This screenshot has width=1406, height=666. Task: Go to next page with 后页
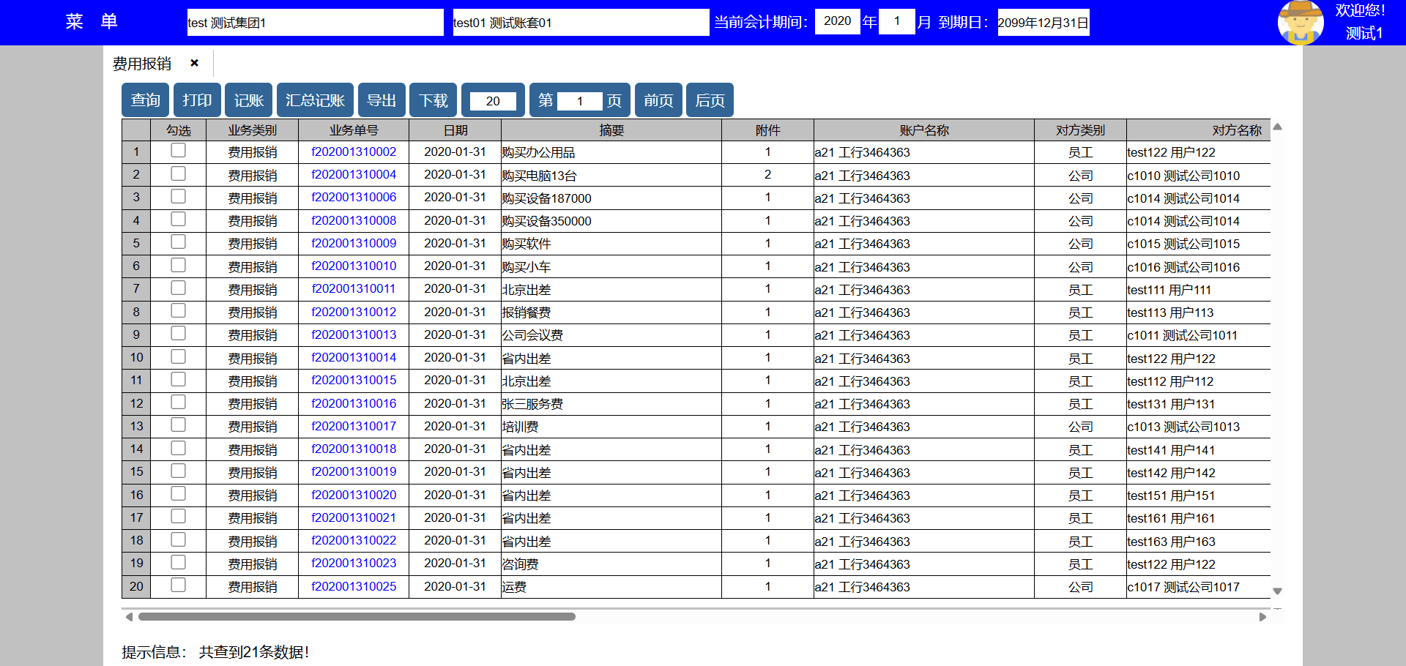tap(710, 100)
